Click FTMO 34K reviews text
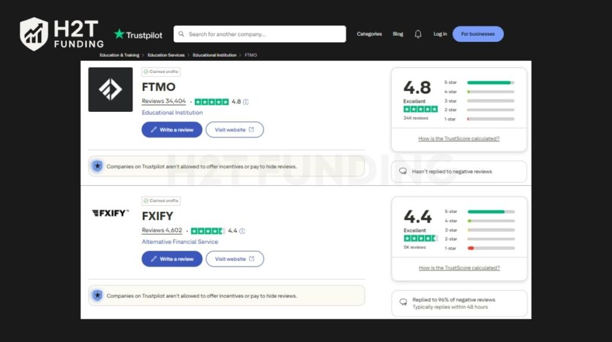 (416, 118)
